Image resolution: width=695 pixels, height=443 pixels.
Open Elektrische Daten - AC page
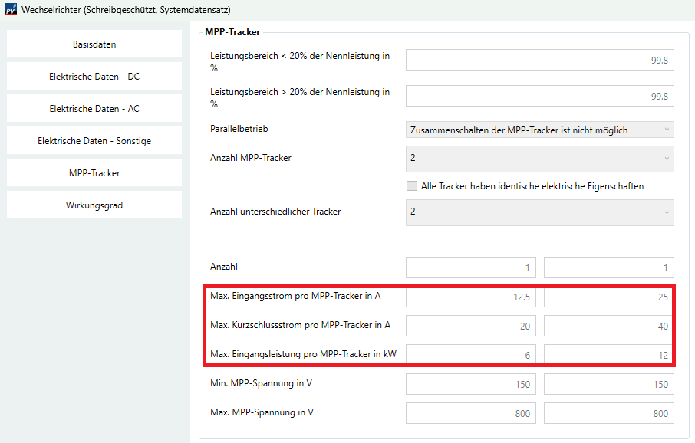pyautogui.click(x=94, y=109)
